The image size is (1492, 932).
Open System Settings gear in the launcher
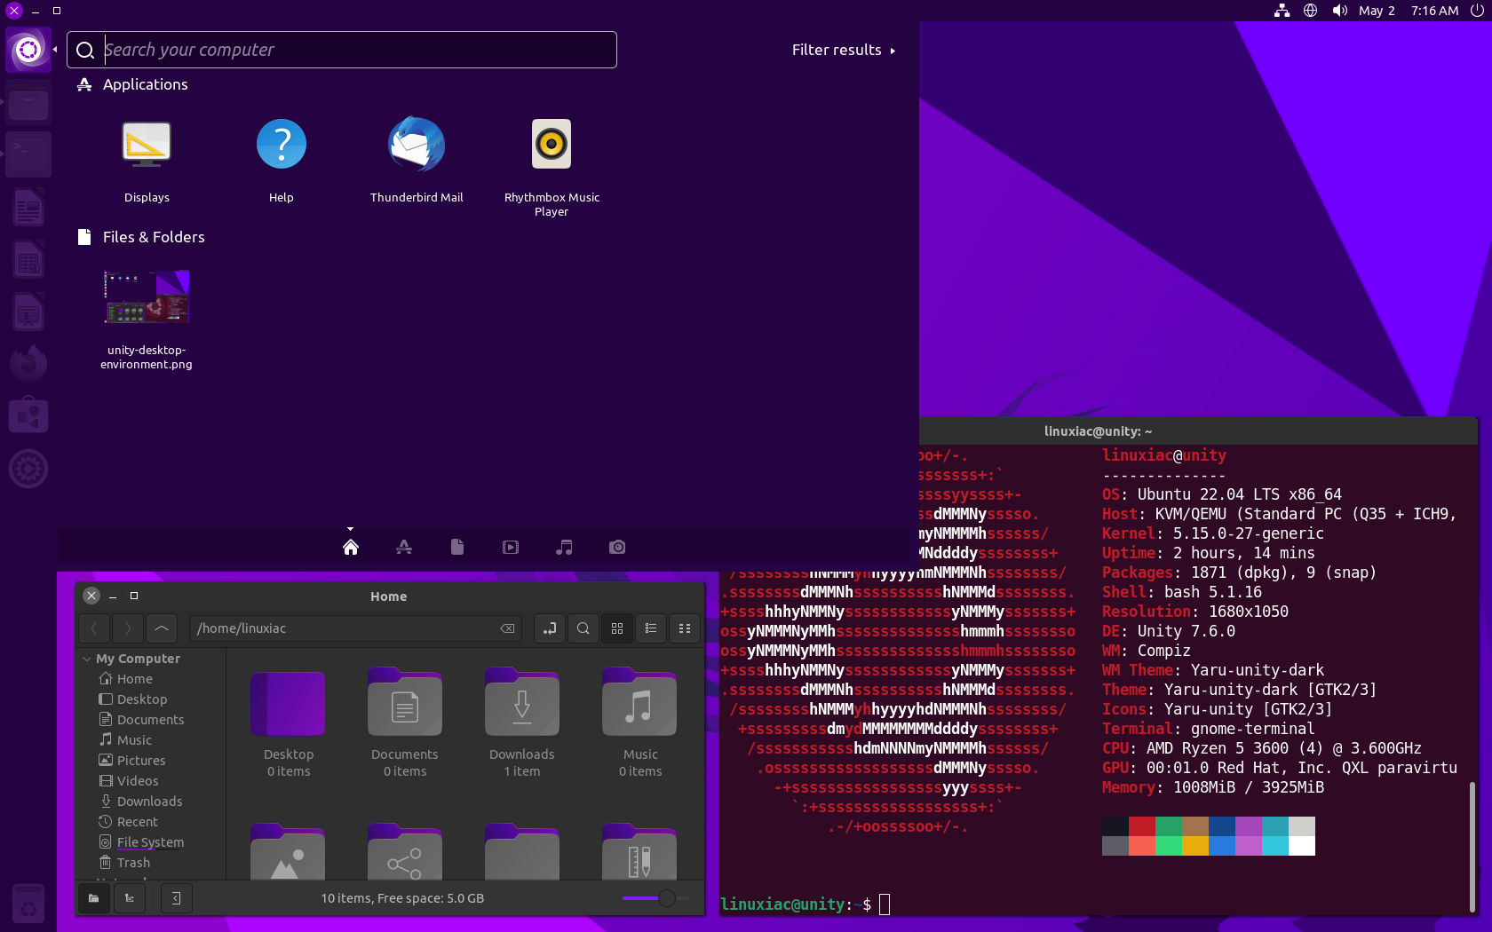28,469
